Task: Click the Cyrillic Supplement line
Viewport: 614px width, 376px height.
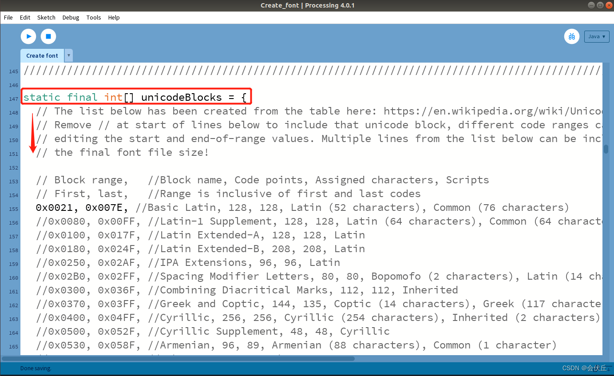Action: click(213, 331)
